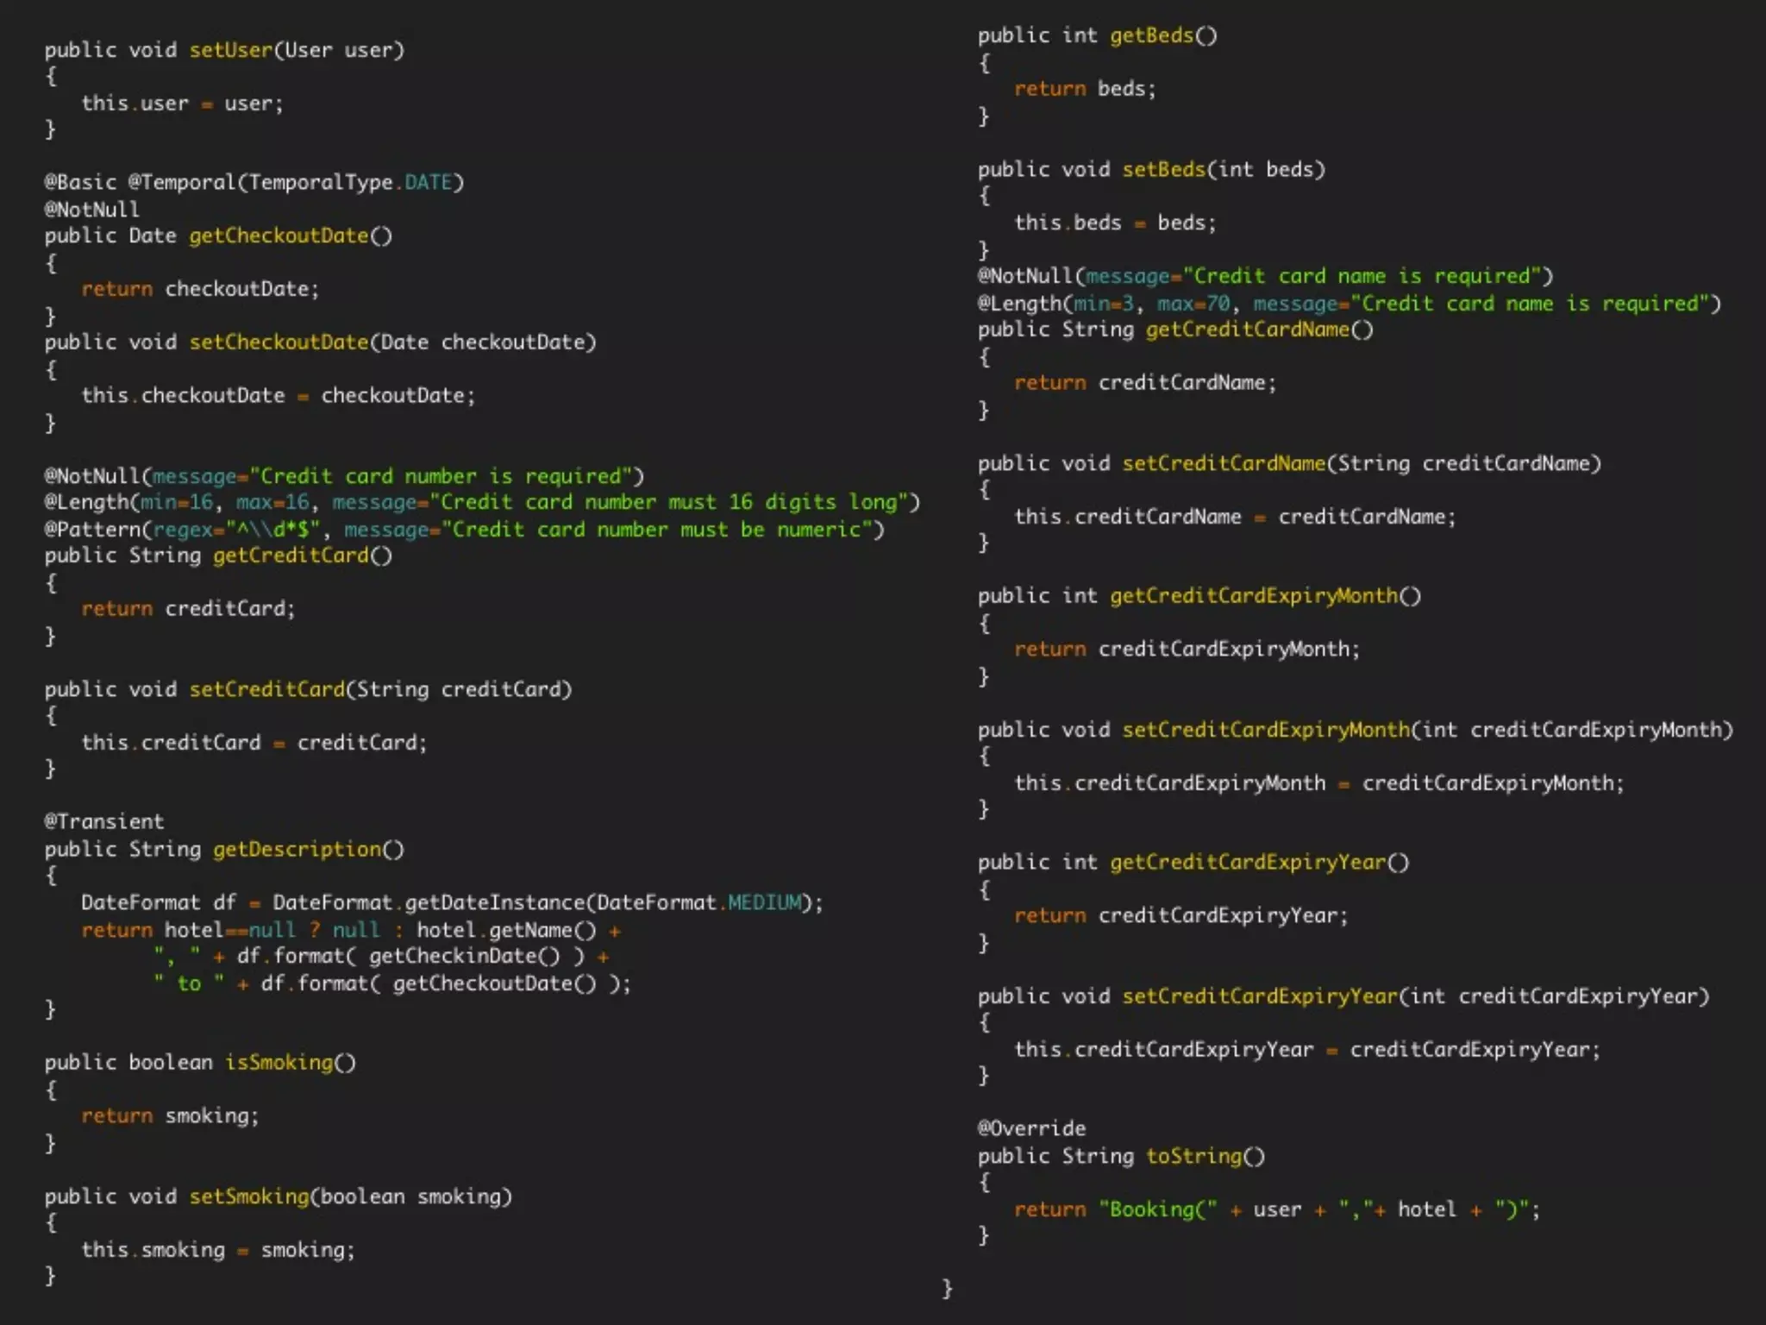This screenshot has width=1766, height=1325.
Task: Click the setBeds method name
Action: (x=1163, y=169)
